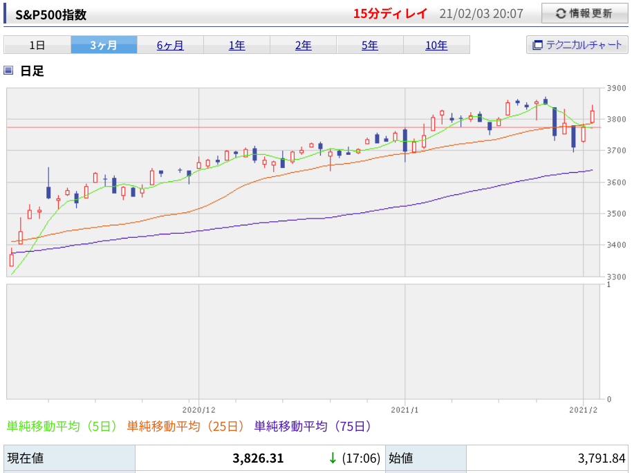Click the 2021/1 date axis label
632x473 pixels.
(405, 409)
